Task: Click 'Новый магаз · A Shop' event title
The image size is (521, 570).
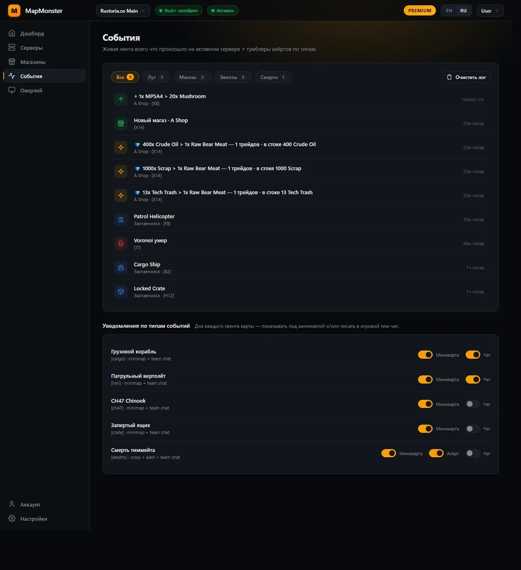Action: tap(161, 121)
